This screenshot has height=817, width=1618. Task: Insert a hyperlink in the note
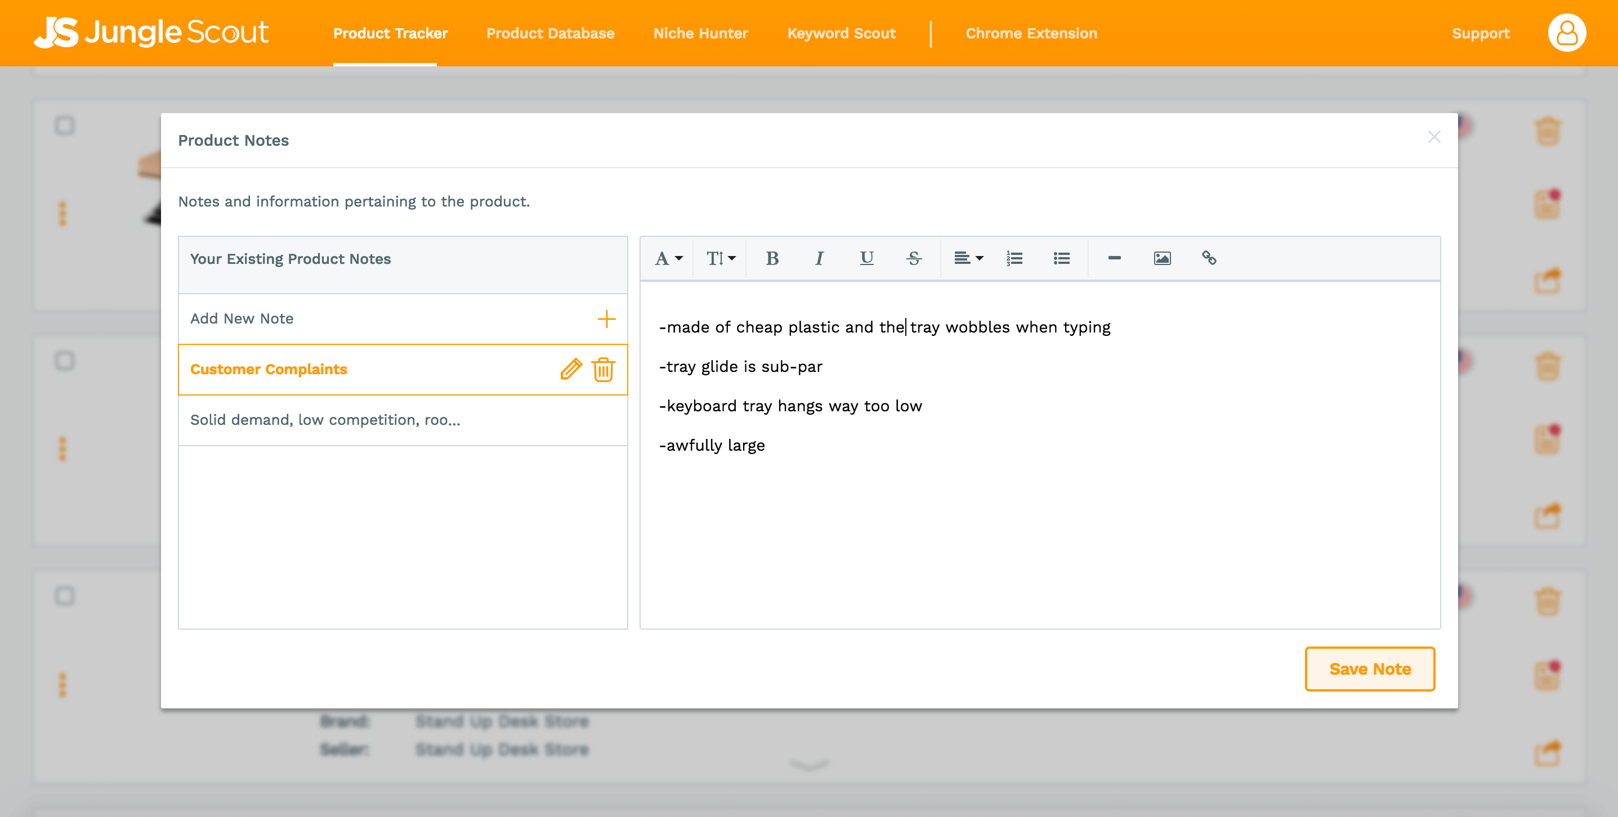(x=1209, y=258)
